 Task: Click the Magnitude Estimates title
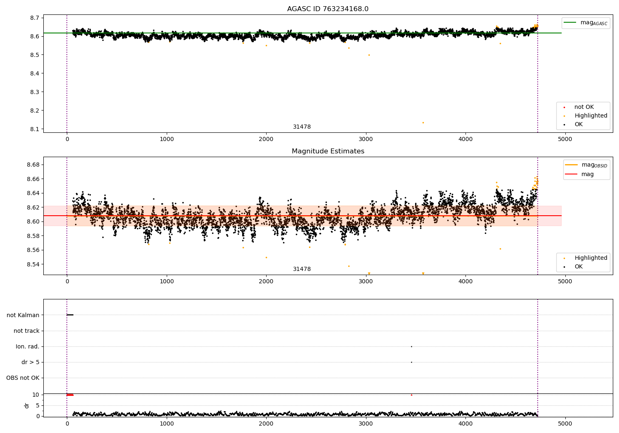pyautogui.click(x=328, y=151)
